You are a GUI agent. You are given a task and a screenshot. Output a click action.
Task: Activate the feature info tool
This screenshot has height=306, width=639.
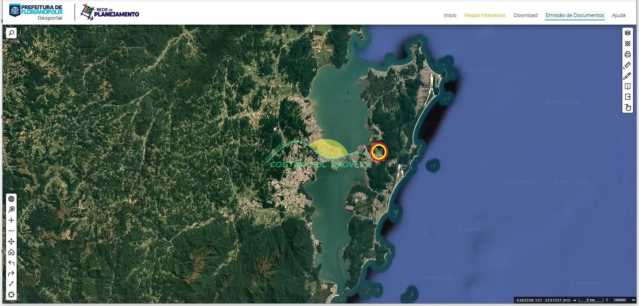(627, 86)
